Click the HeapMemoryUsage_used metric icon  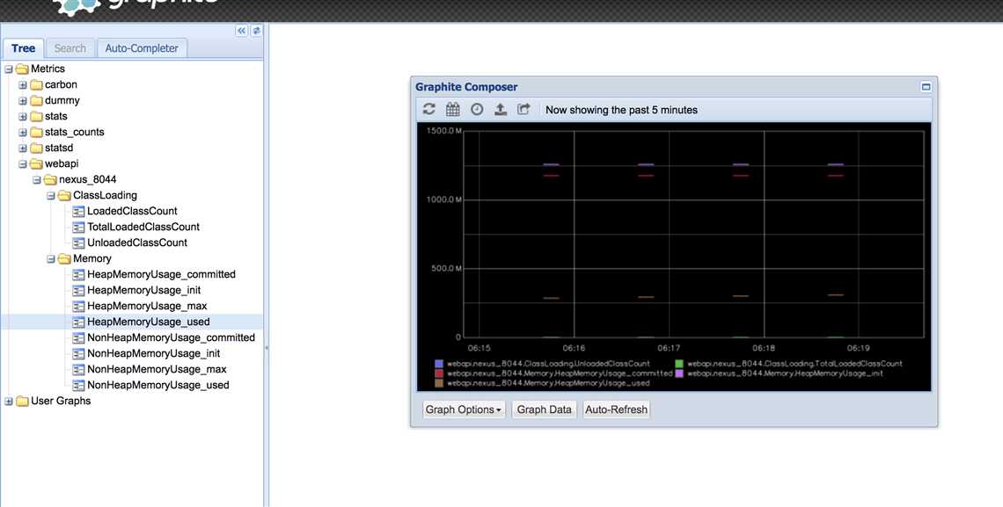click(x=78, y=322)
